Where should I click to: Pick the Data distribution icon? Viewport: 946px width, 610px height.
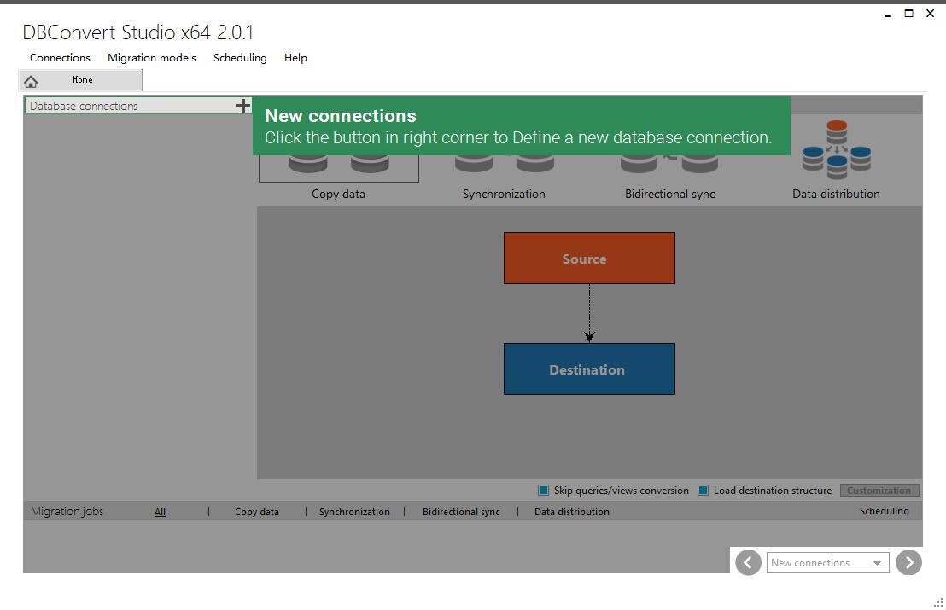[835, 154]
